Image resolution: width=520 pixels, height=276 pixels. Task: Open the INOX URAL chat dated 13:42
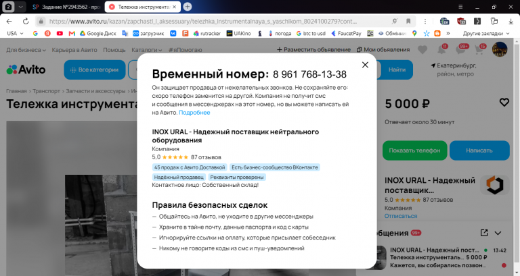pos(443,258)
